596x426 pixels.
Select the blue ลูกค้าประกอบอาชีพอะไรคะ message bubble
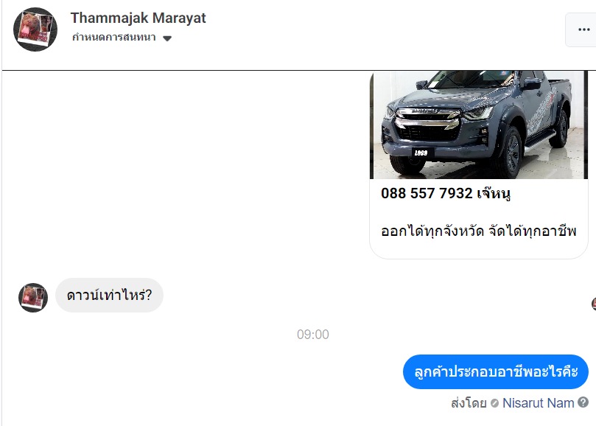496,371
